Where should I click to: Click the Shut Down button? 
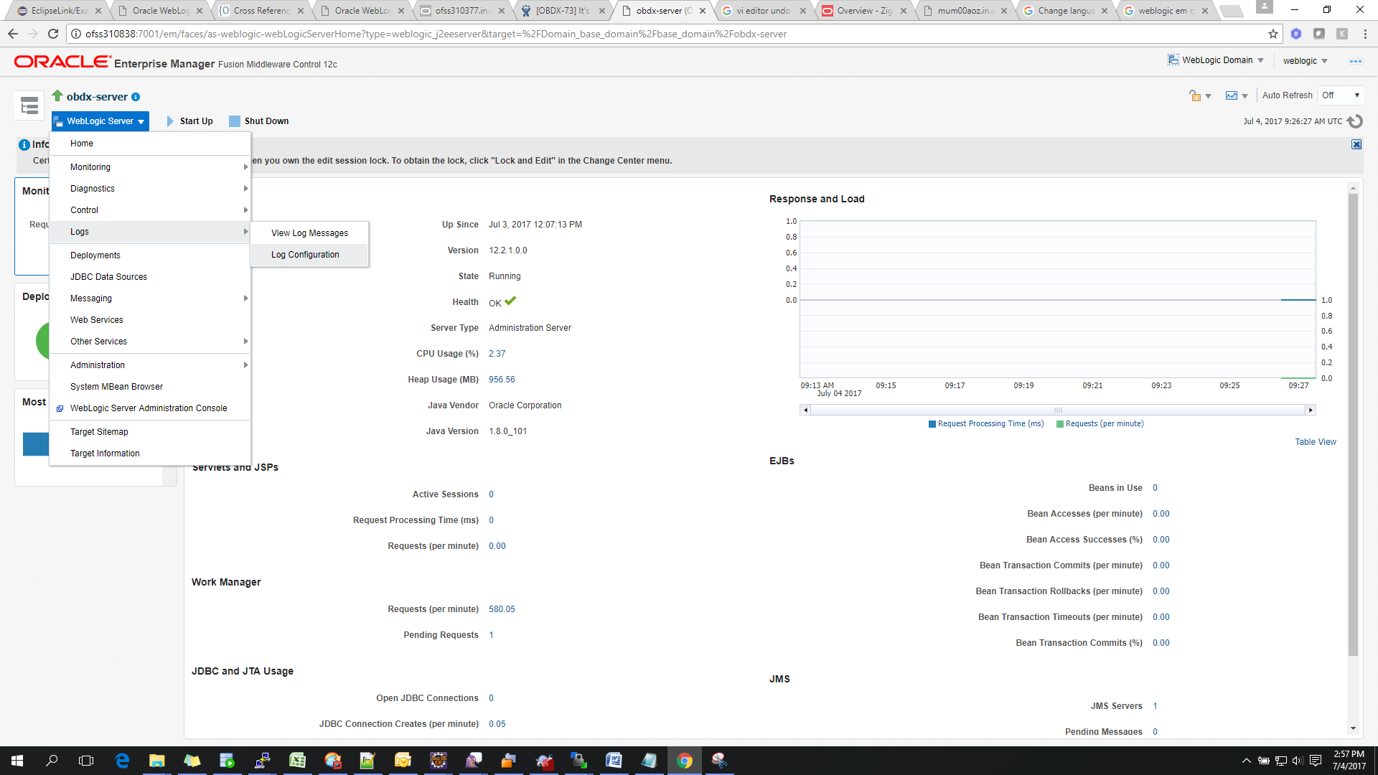pos(259,121)
